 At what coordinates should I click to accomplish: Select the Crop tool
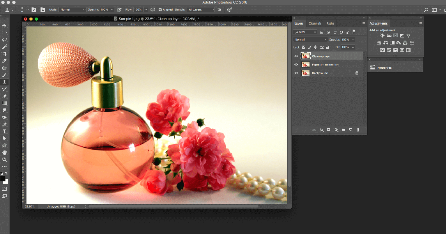[5, 53]
